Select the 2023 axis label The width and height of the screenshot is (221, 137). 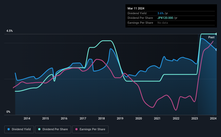(195, 118)
